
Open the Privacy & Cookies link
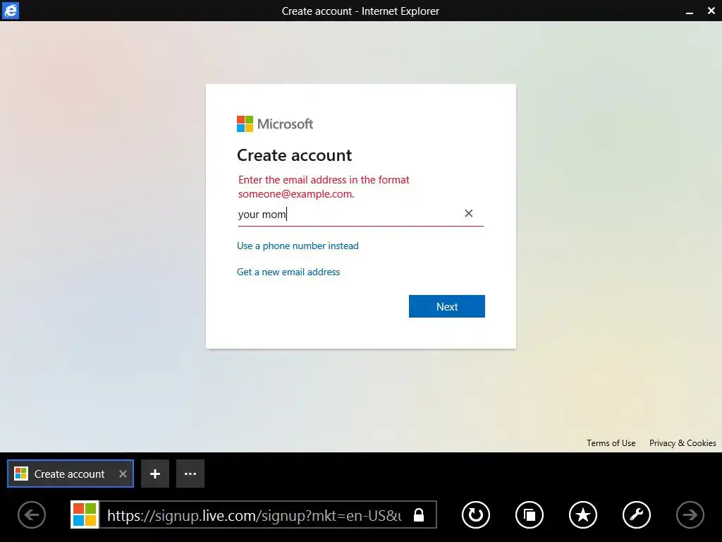coord(683,443)
